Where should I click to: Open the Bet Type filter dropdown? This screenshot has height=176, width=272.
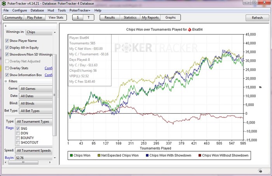coord(36,111)
